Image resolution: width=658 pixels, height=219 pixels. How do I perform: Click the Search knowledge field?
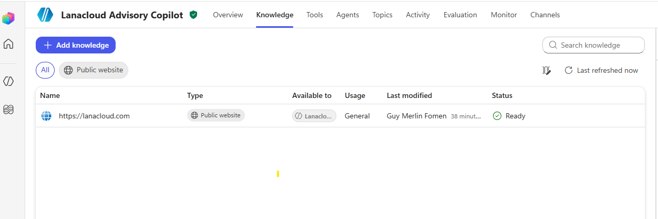point(593,45)
